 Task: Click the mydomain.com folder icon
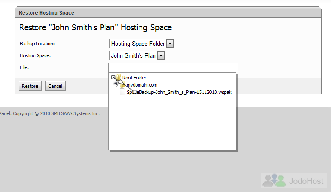click(123, 85)
